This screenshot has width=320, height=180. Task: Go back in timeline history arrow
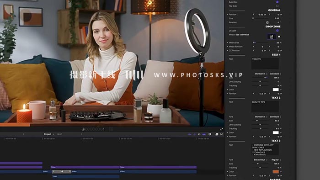pyautogui.click(x=24, y=134)
